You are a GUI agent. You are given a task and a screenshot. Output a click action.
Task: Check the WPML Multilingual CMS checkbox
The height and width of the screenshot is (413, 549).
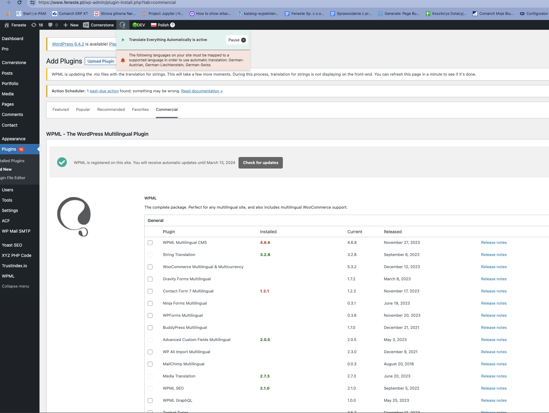[150, 243]
